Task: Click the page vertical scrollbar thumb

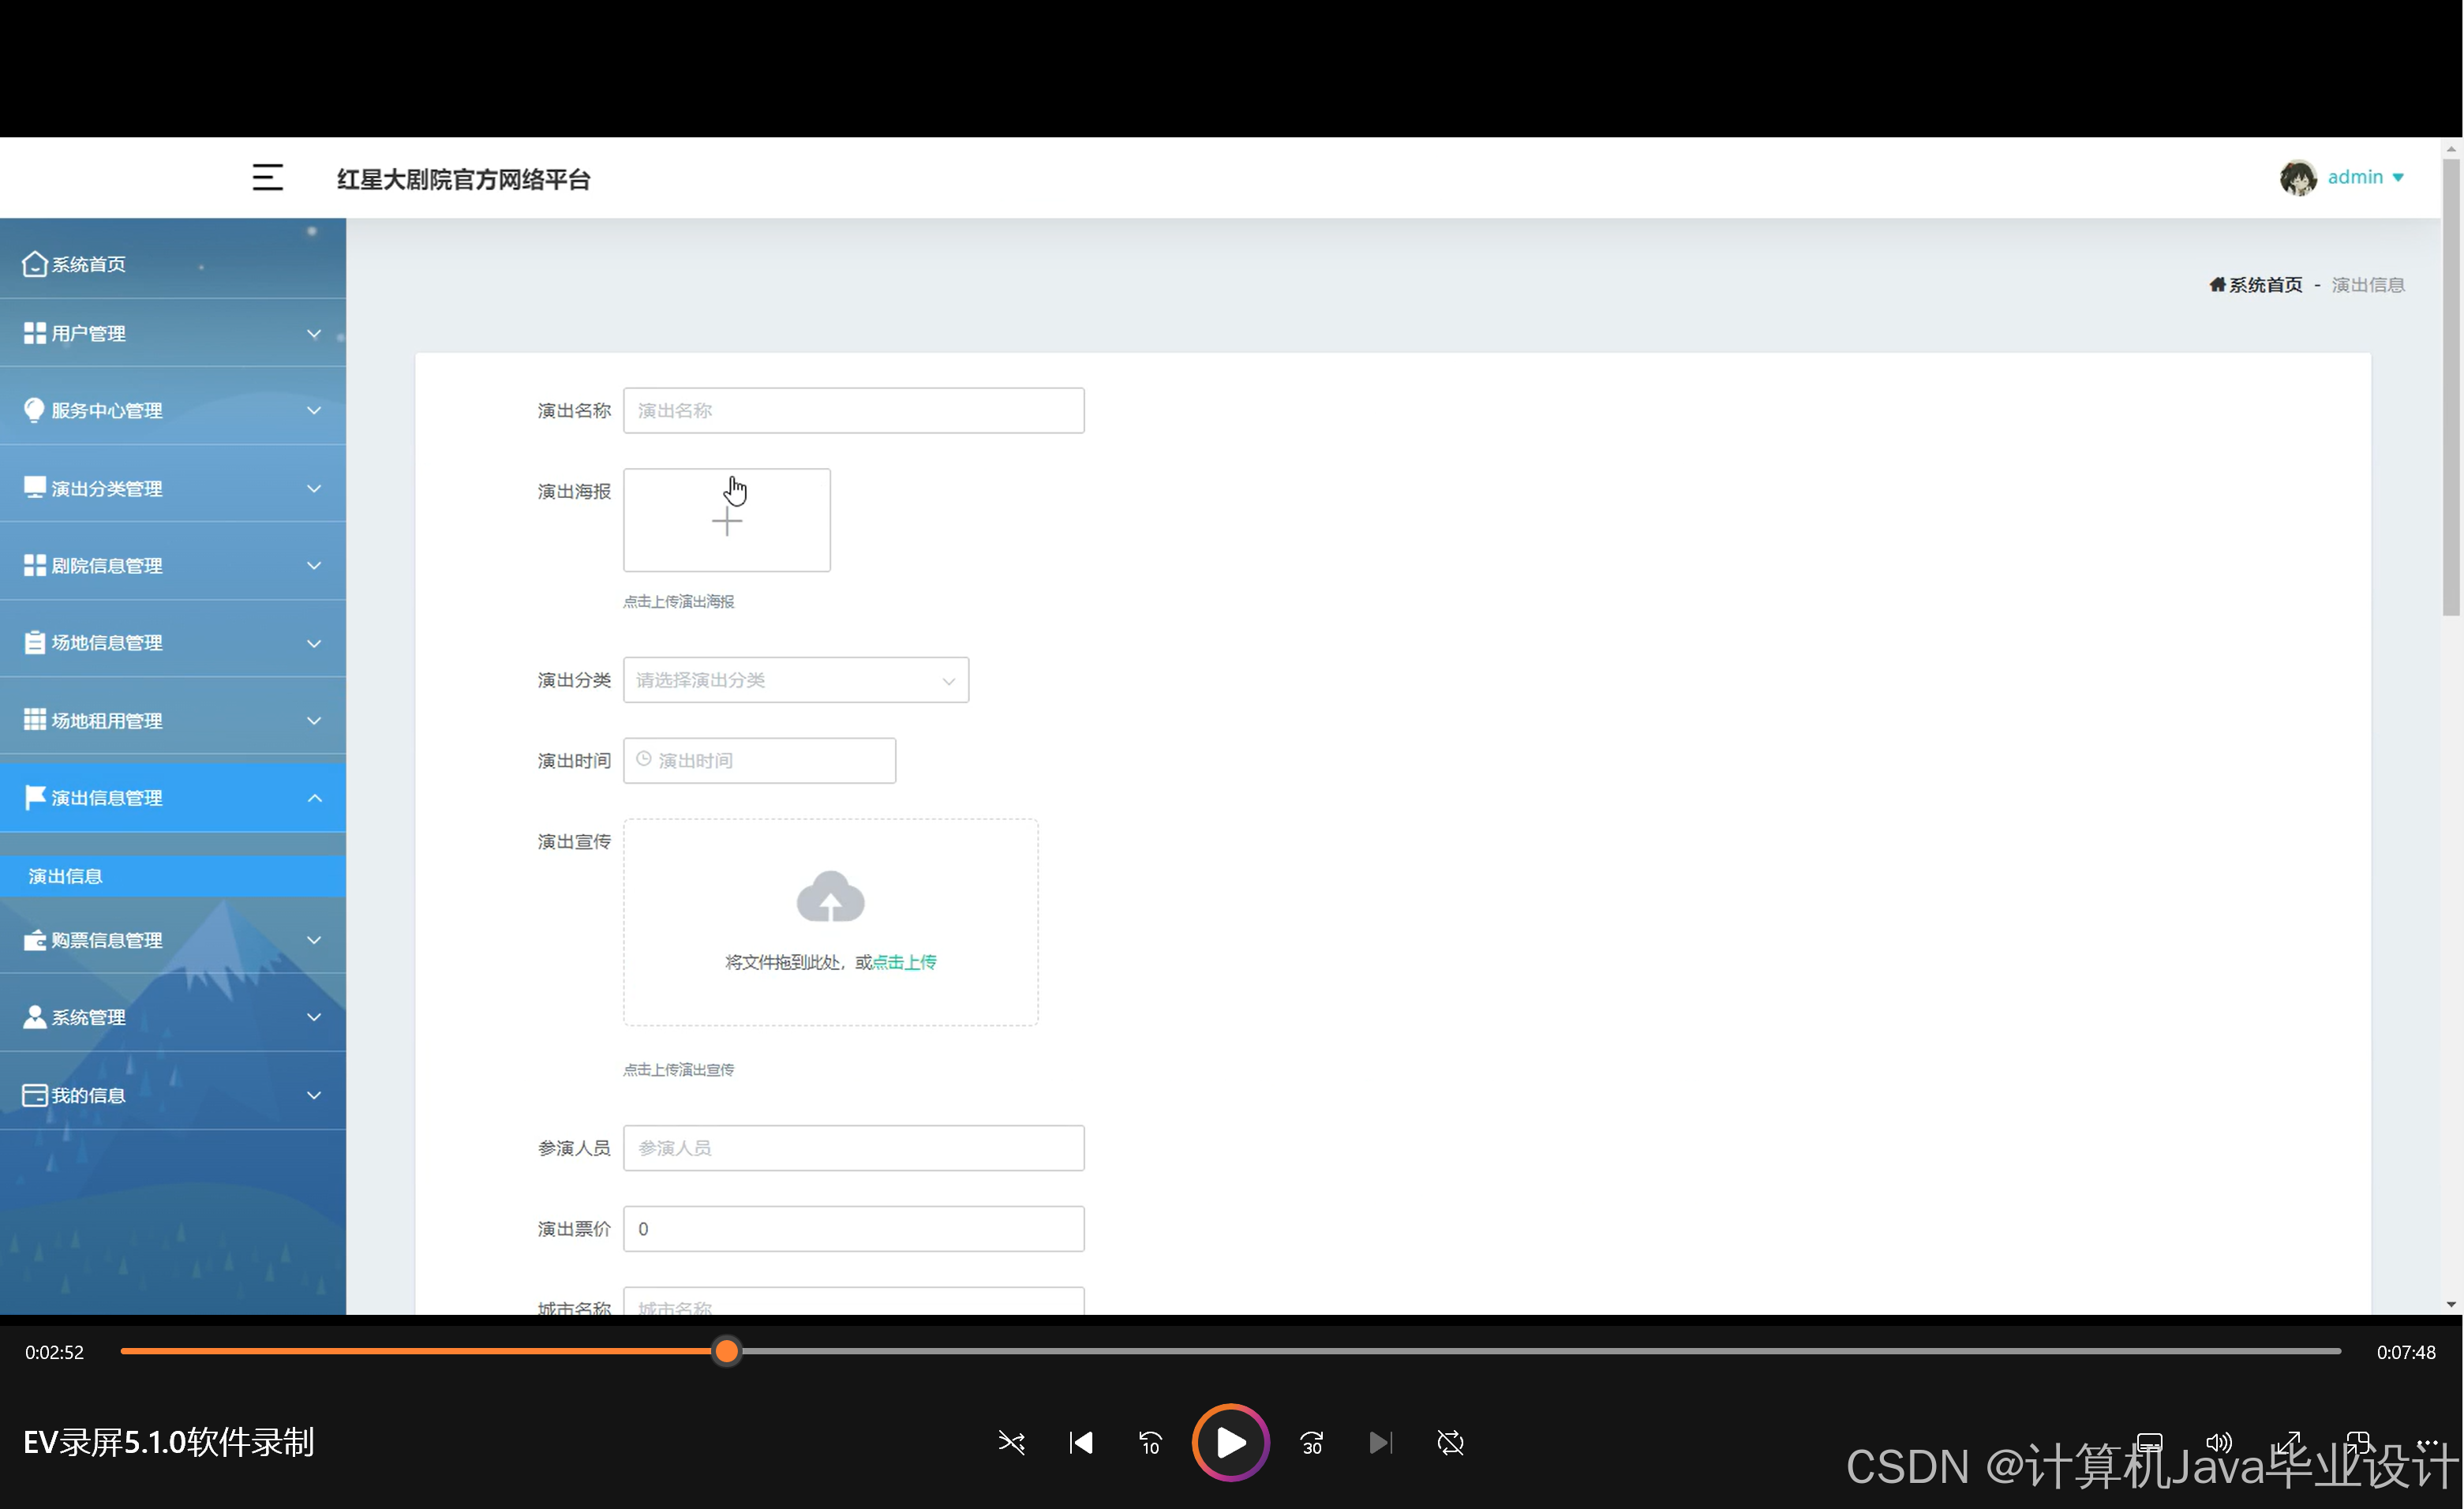Action: tap(2450, 387)
